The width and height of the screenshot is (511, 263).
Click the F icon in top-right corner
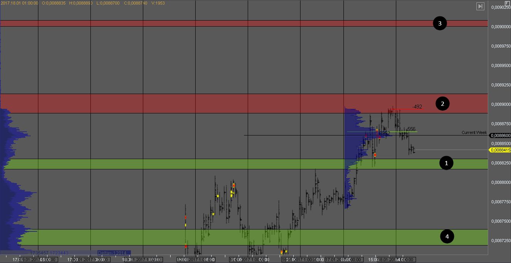(x=507, y=3)
